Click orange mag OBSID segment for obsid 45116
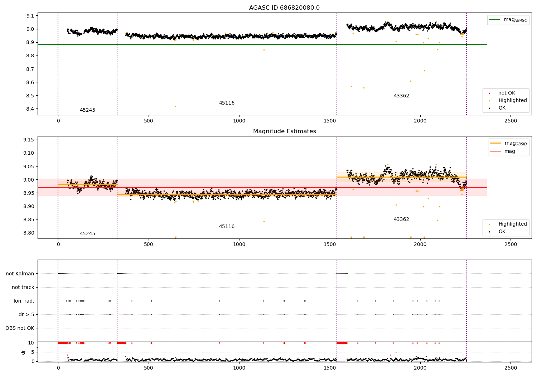The width and height of the screenshot is (537, 376). (227, 194)
